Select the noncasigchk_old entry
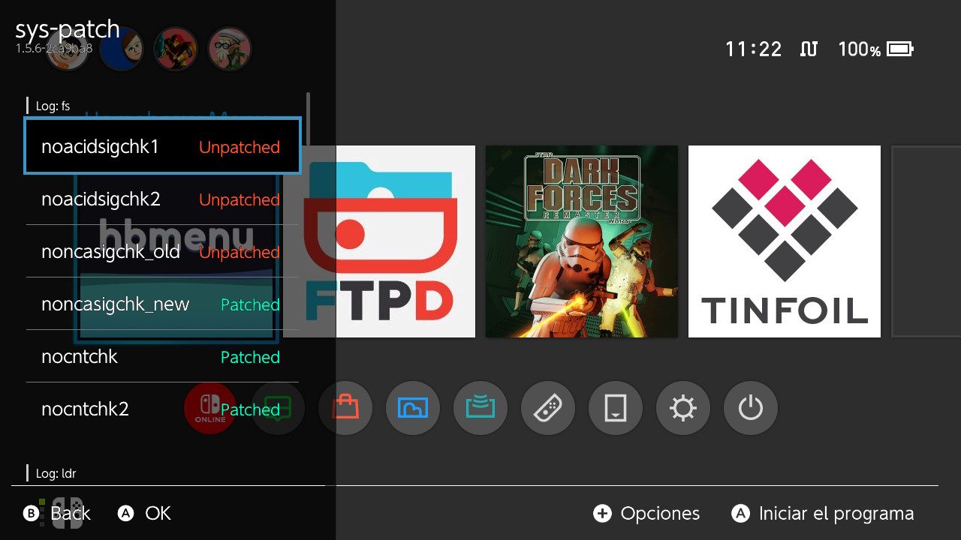 click(x=162, y=252)
